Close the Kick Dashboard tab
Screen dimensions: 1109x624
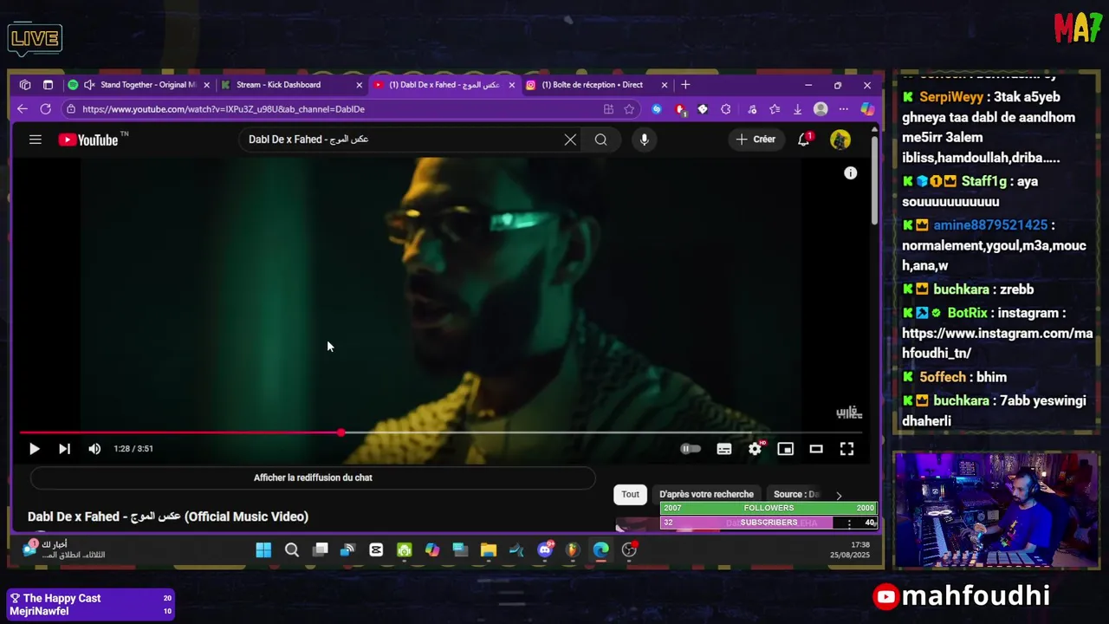coord(359,85)
